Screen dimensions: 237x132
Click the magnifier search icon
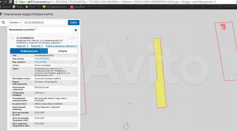click(3, 22)
